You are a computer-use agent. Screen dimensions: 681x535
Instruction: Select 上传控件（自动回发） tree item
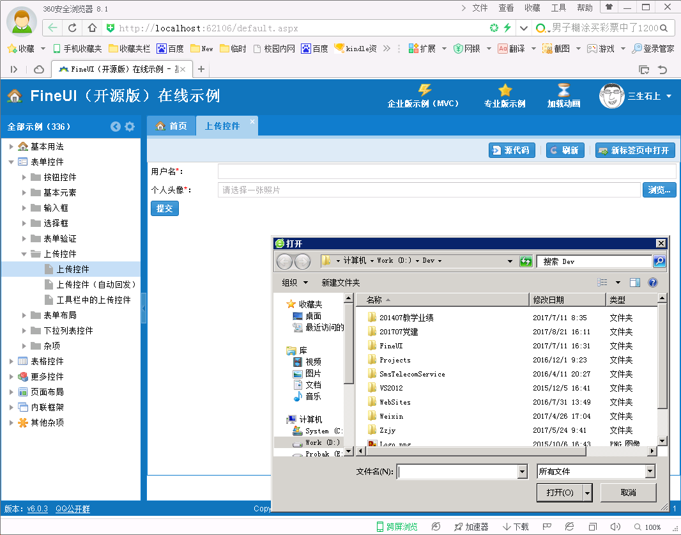(96, 284)
